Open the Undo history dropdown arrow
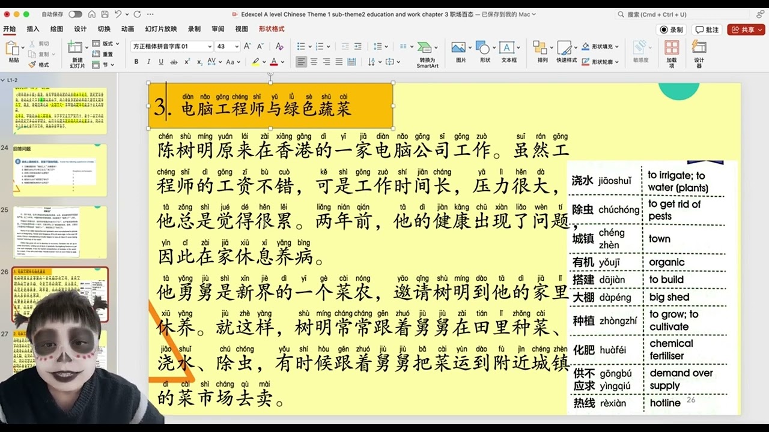Viewport: 769px width, 432px height. (127, 14)
